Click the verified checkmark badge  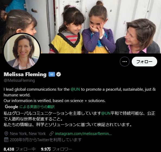(59, 74)
